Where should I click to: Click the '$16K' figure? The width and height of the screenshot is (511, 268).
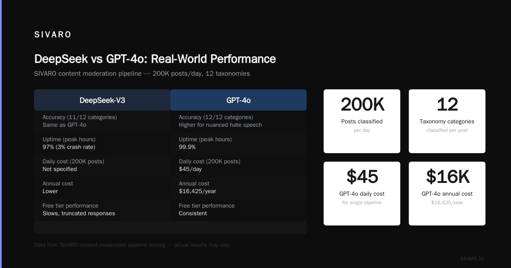click(x=447, y=177)
